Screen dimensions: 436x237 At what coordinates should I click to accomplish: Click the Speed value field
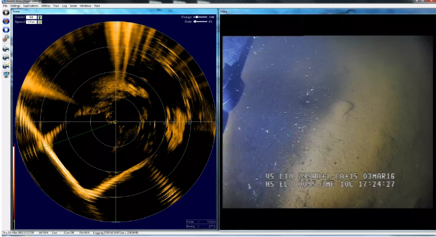tap(31, 22)
